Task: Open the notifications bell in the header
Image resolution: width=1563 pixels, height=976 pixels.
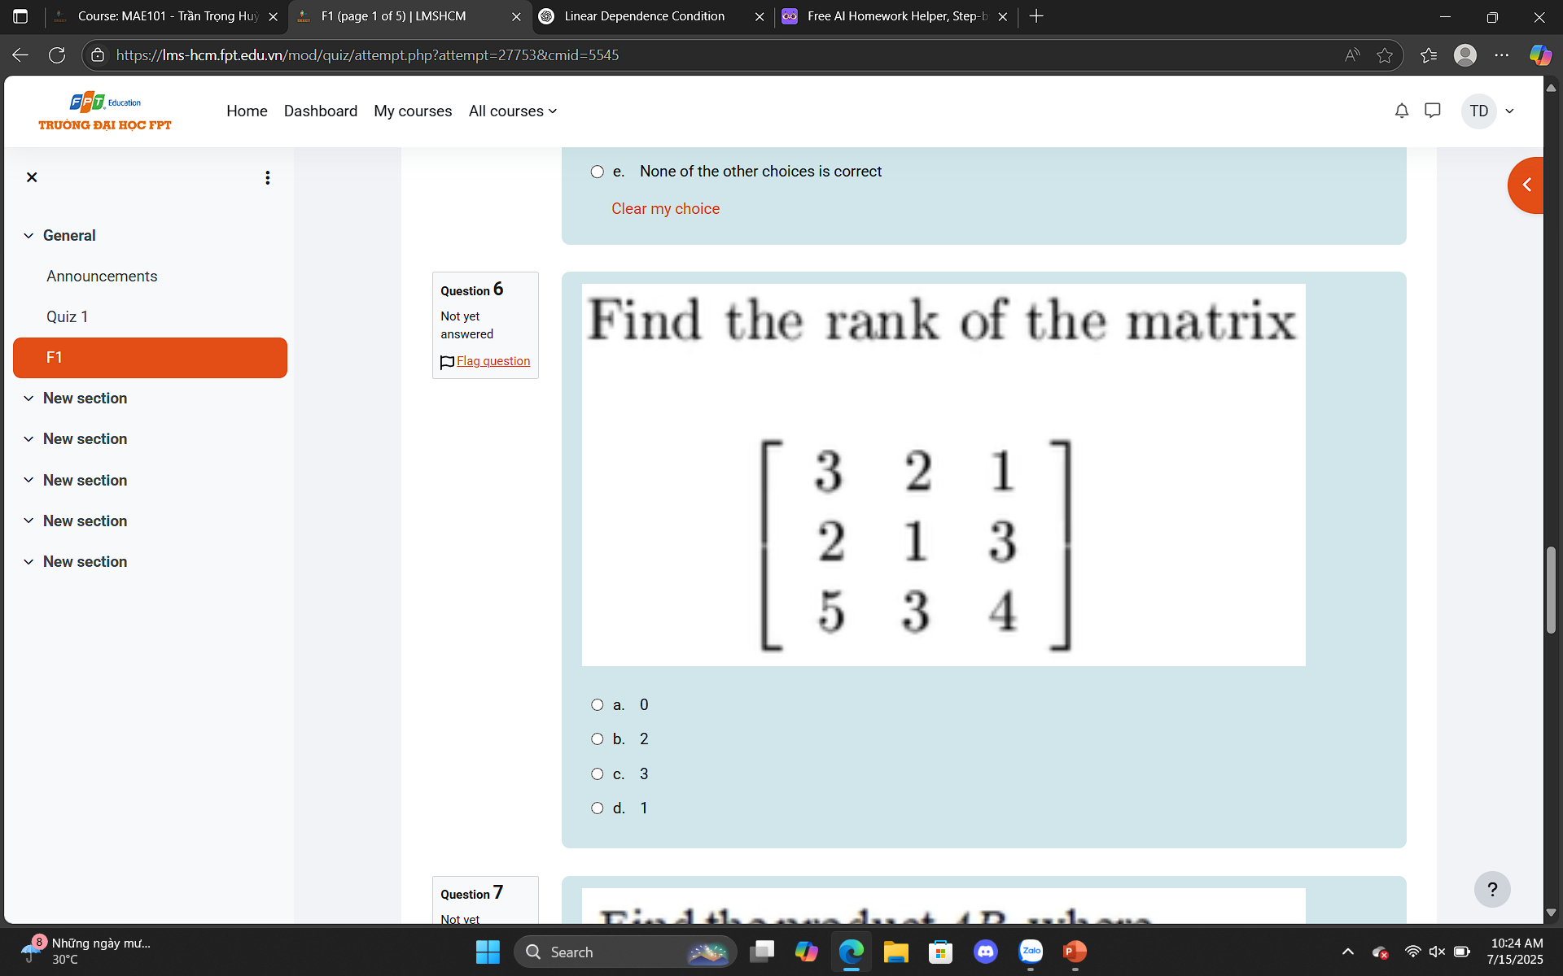Action: pyautogui.click(x=1401, y=111)
